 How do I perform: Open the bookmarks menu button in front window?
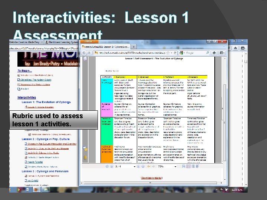[222, 53]
